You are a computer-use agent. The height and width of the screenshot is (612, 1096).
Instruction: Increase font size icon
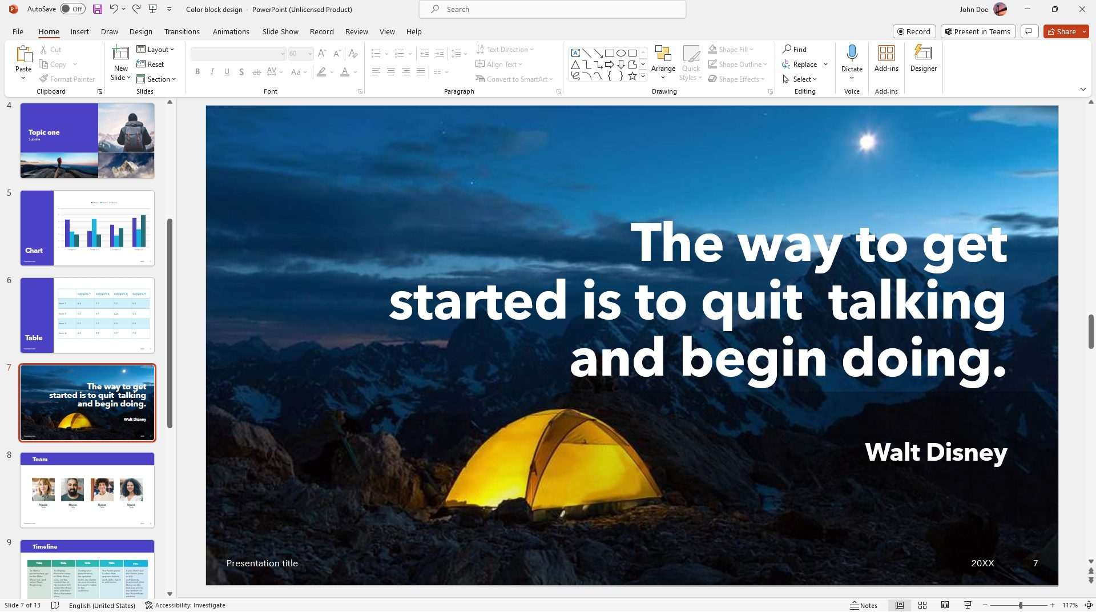click(322, 54)
